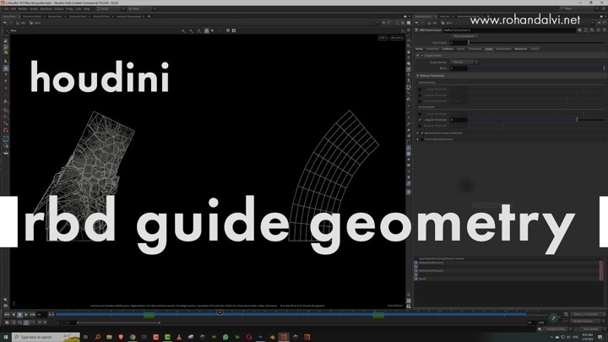Open the help icon at parameter header's right end
The image size is (608, 342).
coord(604,30)
